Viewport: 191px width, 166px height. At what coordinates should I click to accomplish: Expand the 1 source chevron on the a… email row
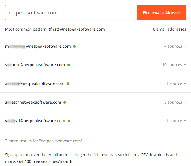tap(185, 83)
